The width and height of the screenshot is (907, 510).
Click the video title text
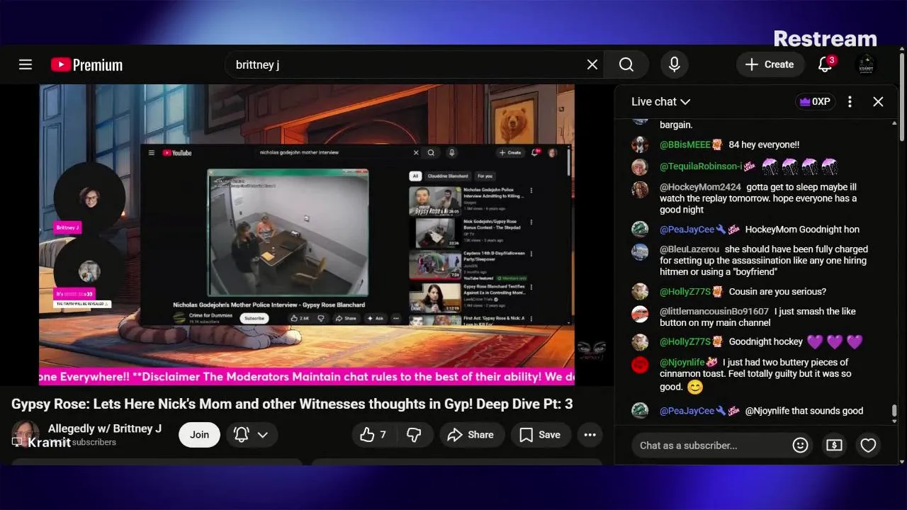(x=292, y=404)
